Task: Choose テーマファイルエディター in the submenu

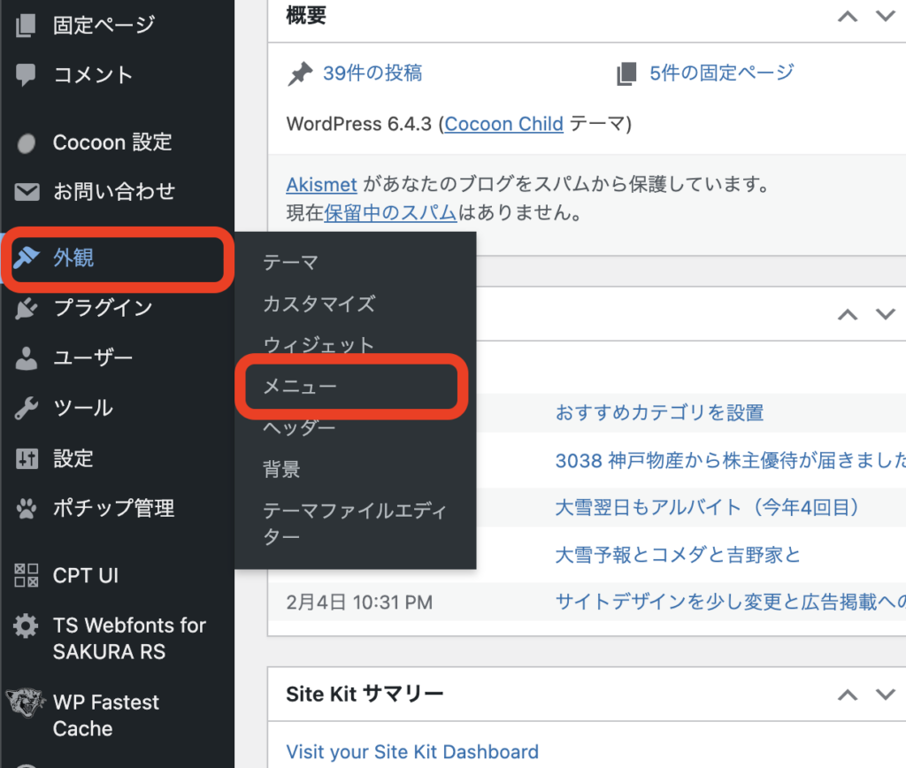Action: point(356,524)
